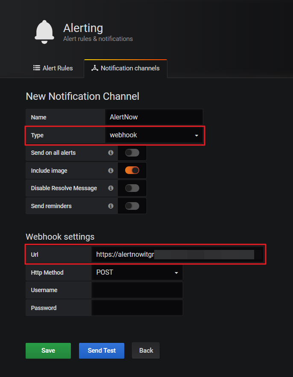293x377 pixels.
Task: Click the Name field containing AlertNow
Action: (x=154, y=117)
